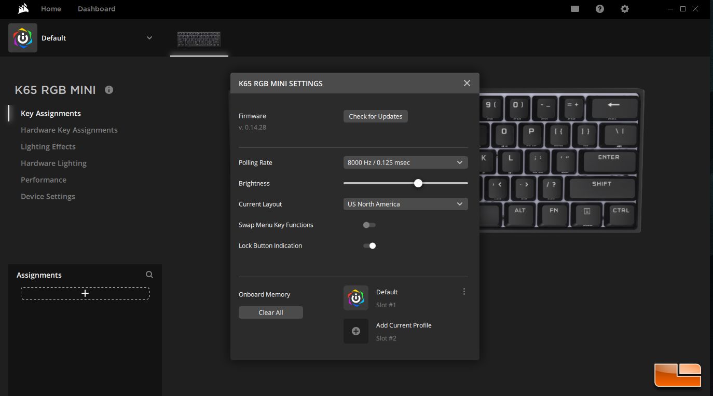Open the notifications message icon
Viewport: 713px width, 396px height.
coord(575,9)
